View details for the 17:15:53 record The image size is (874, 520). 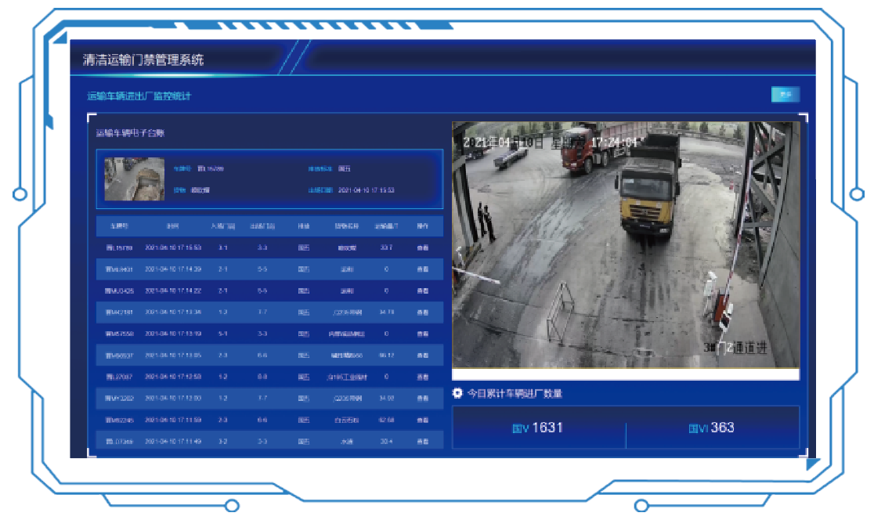pyautogui.click(x=423, y=247)
